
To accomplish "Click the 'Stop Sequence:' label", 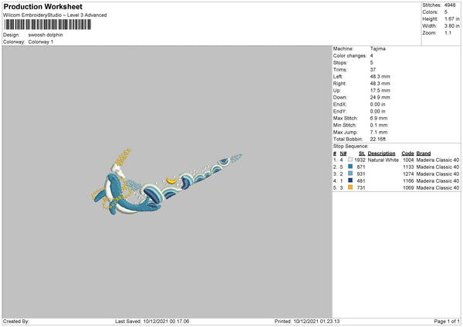I will point(351,146).
